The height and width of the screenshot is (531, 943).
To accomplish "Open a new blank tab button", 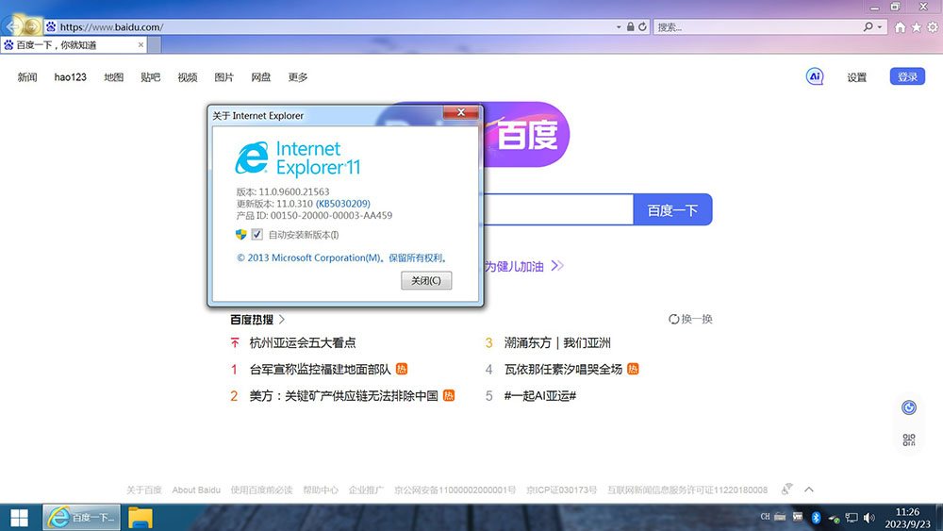I will [x=154, y=45].
